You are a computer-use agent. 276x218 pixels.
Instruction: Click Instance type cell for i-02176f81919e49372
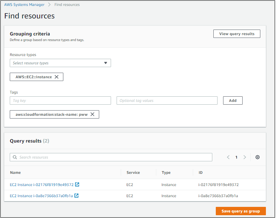point(169,185)
